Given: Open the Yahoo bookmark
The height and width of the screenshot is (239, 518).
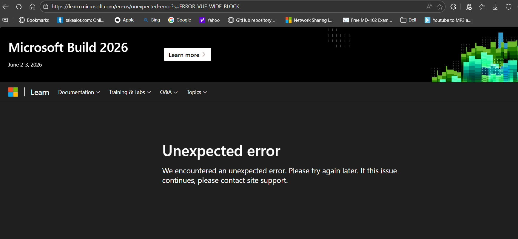Looking at the screenshot, I should click(209, 20).
